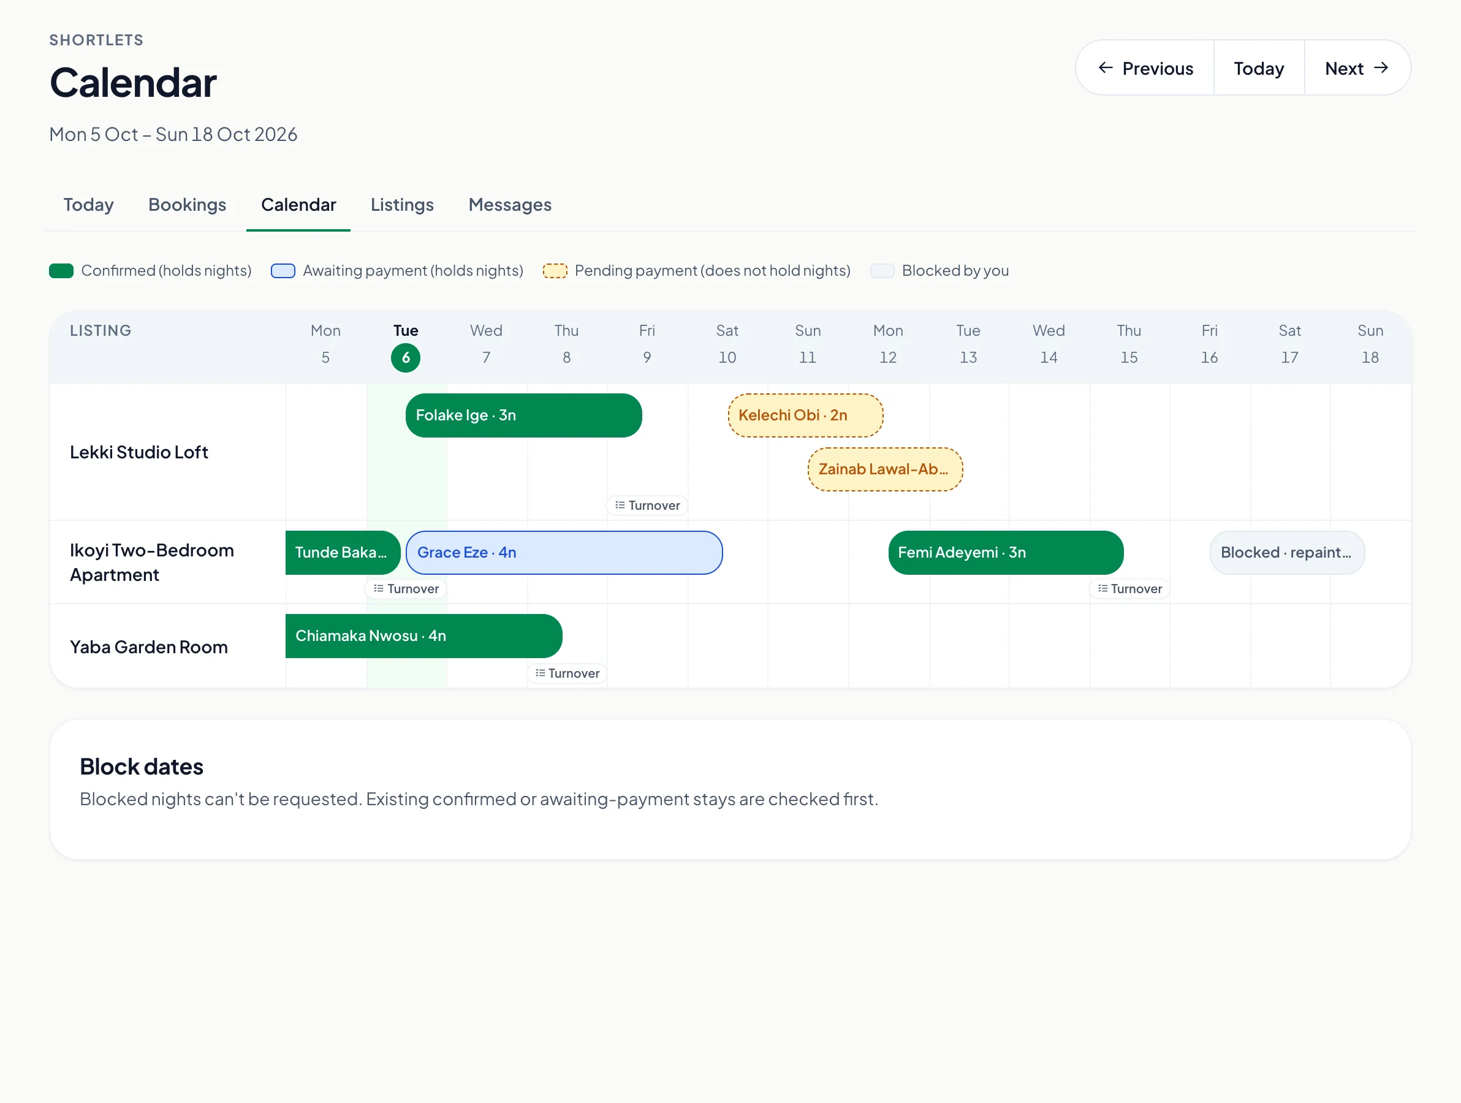The image size is (1461, 1103).
Task: Switch to the Messages tab
Action: coord(510,205)
